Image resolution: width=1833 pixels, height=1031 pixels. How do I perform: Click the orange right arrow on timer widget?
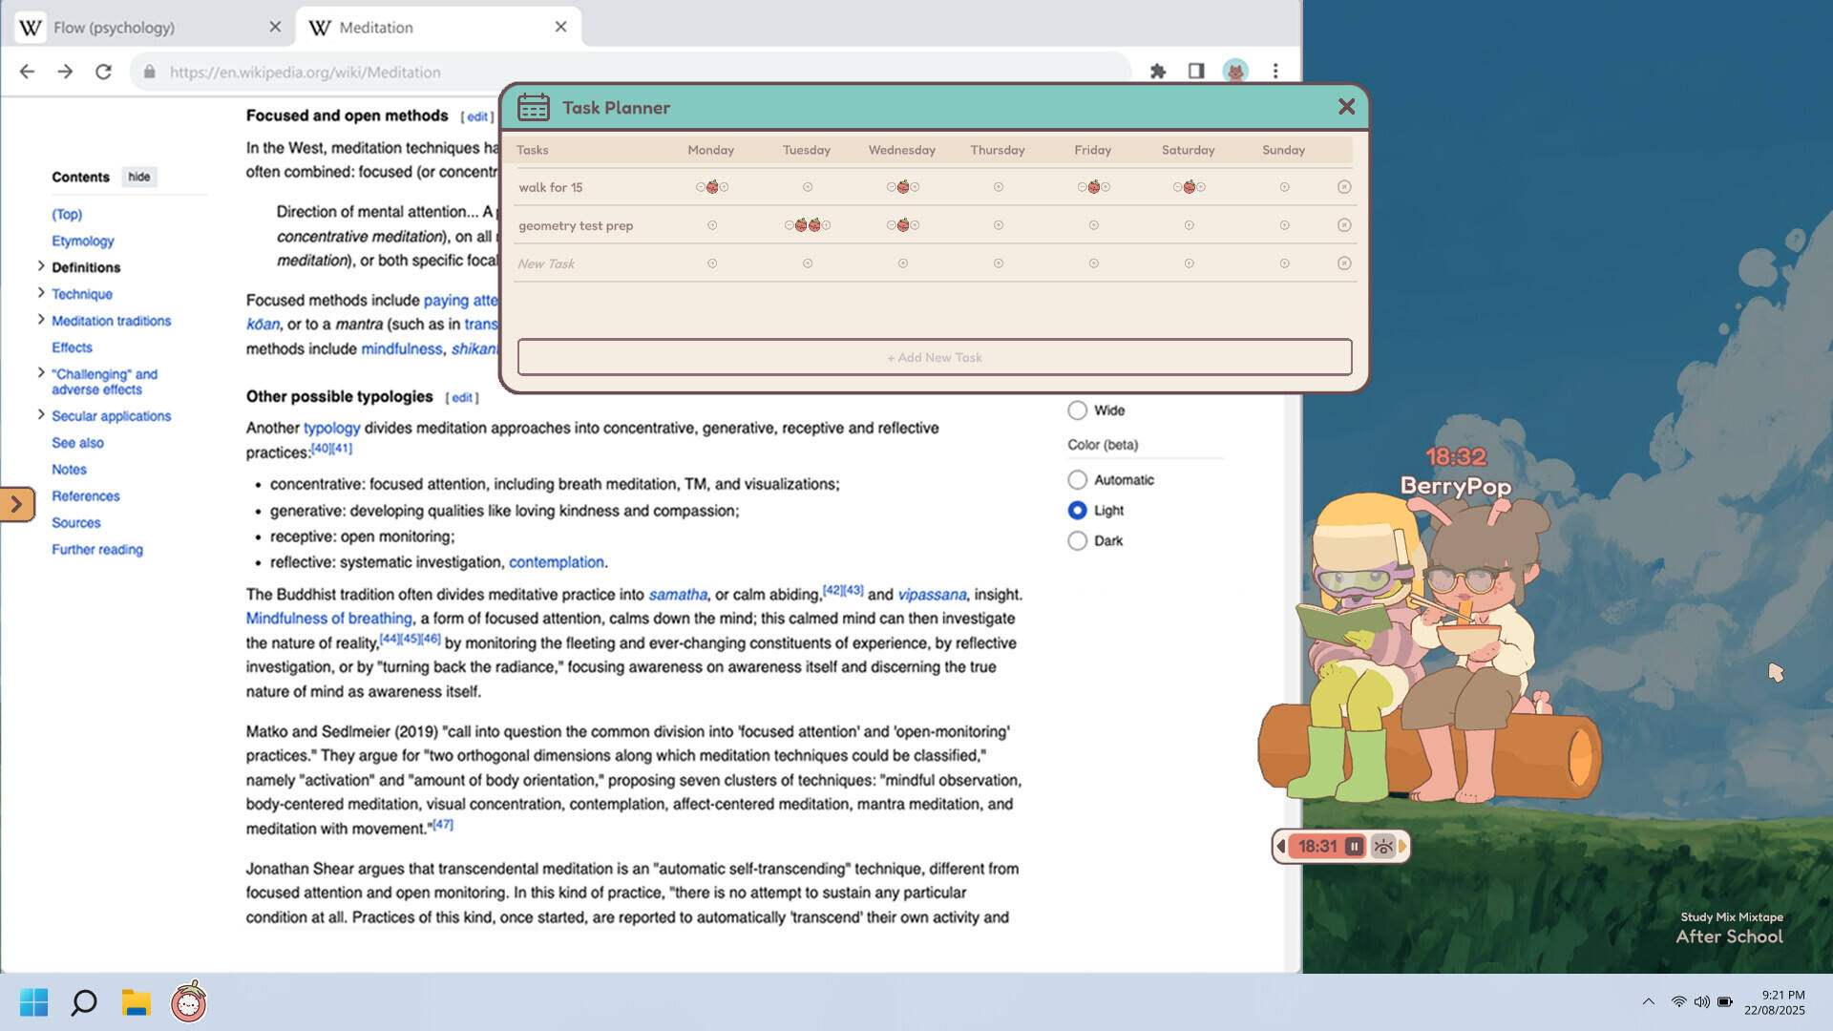1402,847
